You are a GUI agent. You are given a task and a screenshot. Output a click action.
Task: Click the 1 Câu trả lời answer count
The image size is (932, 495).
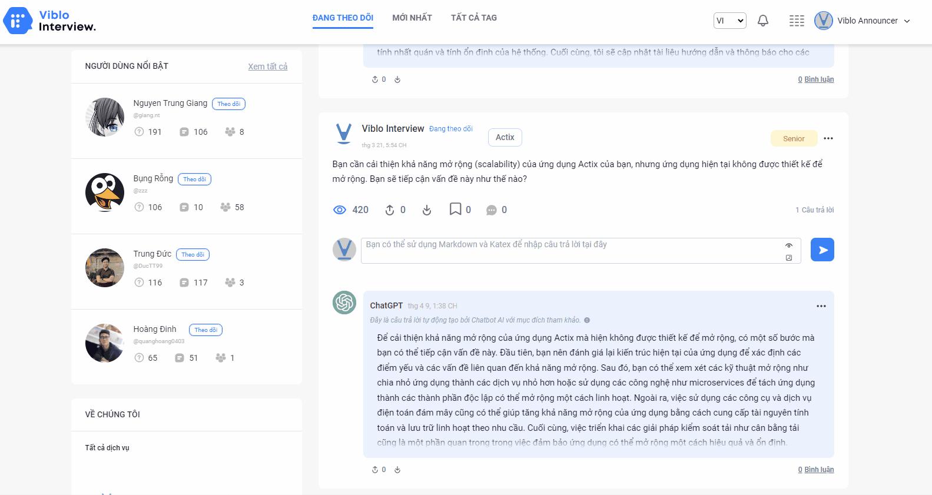[x=815, y=210]
